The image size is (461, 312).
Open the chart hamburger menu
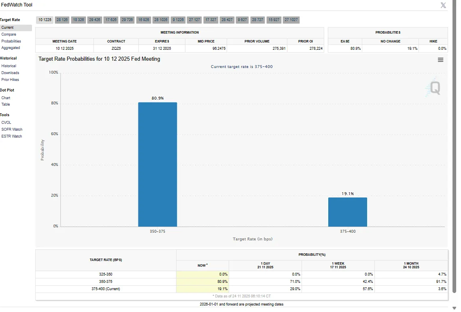[440, 60]
